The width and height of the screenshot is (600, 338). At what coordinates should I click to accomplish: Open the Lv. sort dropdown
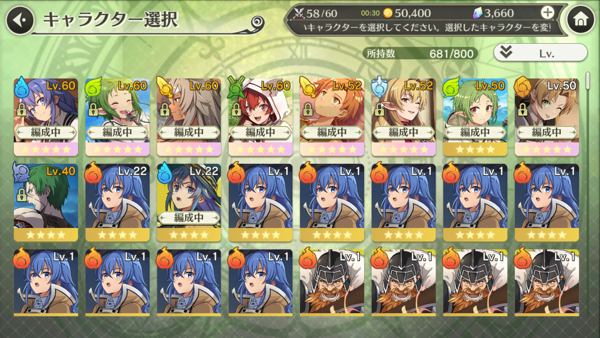pos(540,53)
